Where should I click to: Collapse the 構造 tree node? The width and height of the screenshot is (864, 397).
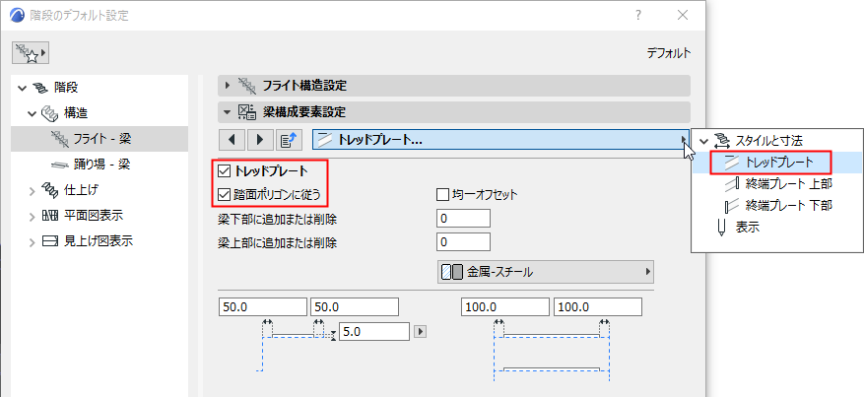[x=32, y=113]
